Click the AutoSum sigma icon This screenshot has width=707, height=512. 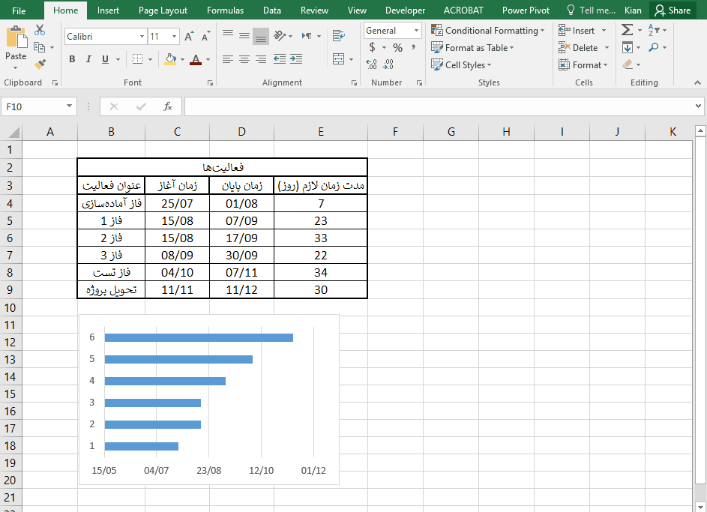627,30
